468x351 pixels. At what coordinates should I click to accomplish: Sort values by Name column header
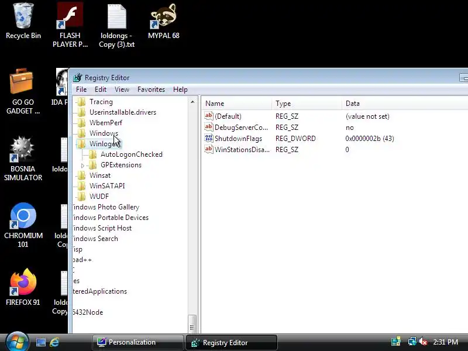(237, 104)
